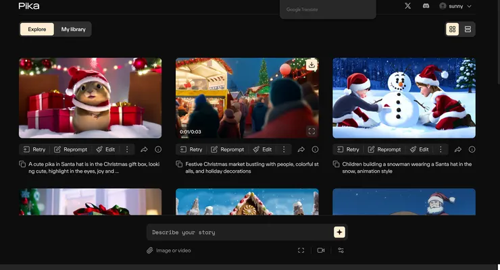Open Christmas market video in fullscreen
The width and height of the screenshot is (500, 270).
point(311,131)
